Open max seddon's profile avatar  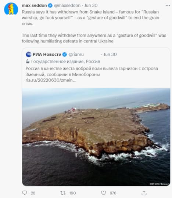[x=11, y=9]
